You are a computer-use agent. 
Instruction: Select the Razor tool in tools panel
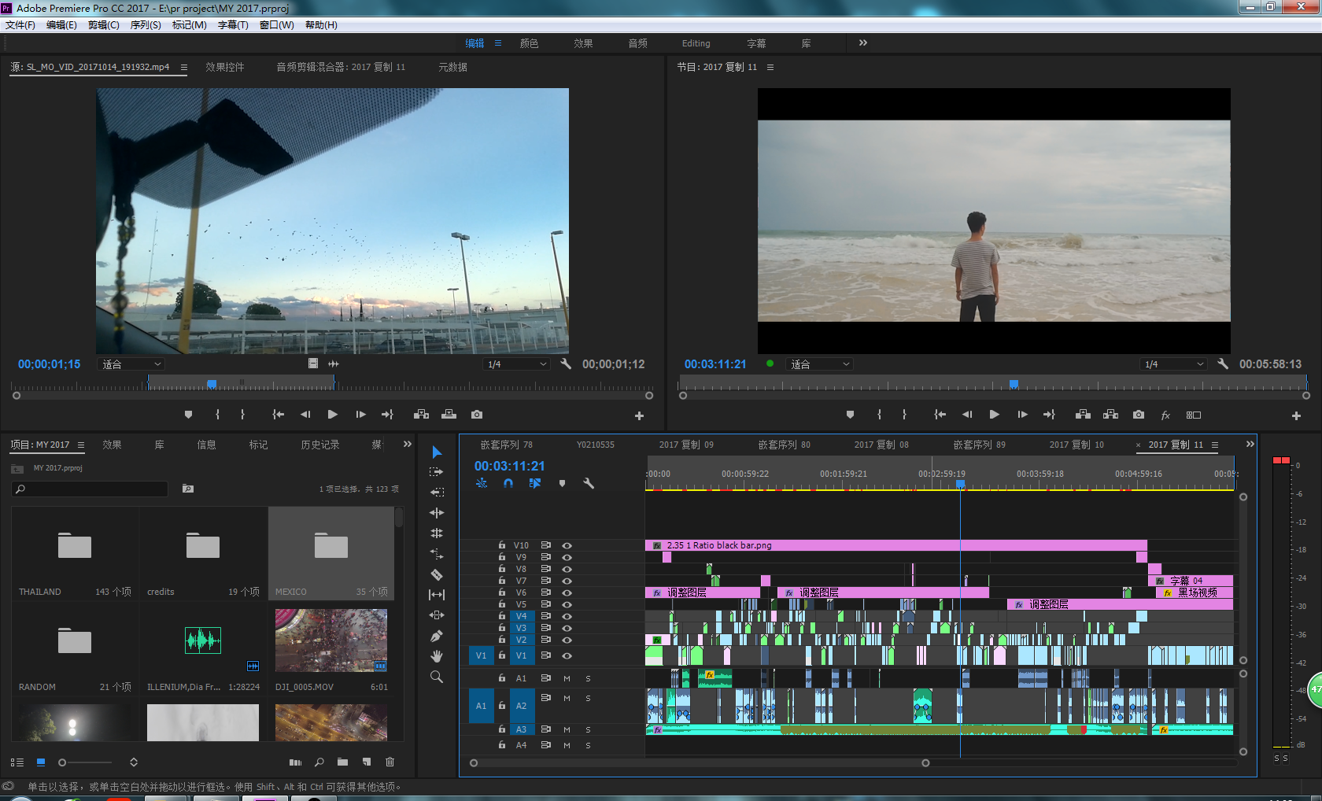pyautogui.click(x=437, y=574)
